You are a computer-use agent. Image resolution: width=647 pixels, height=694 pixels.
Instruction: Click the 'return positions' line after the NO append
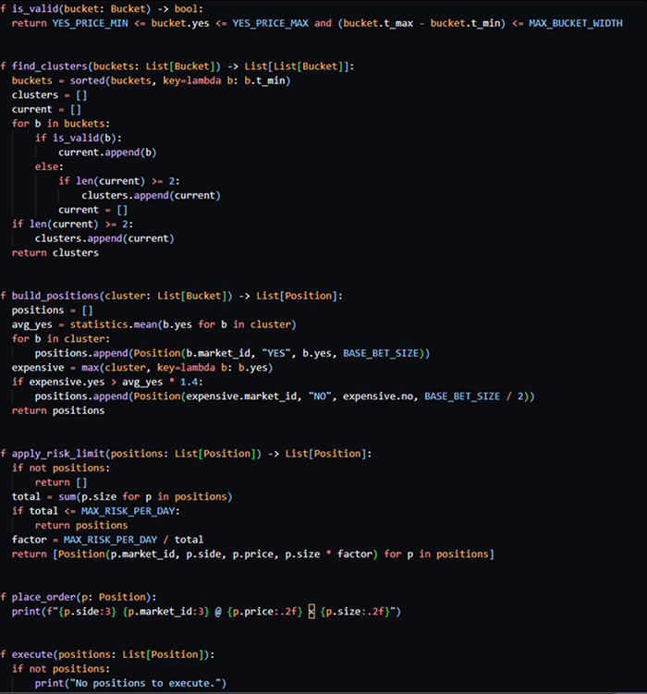point(58,410)
